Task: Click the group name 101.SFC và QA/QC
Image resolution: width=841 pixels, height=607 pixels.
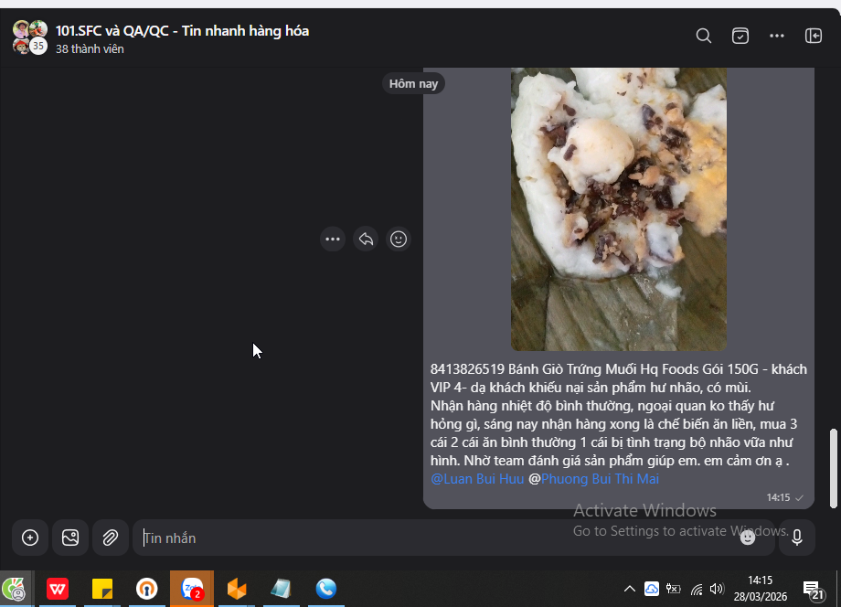Action: pos(182,30)
